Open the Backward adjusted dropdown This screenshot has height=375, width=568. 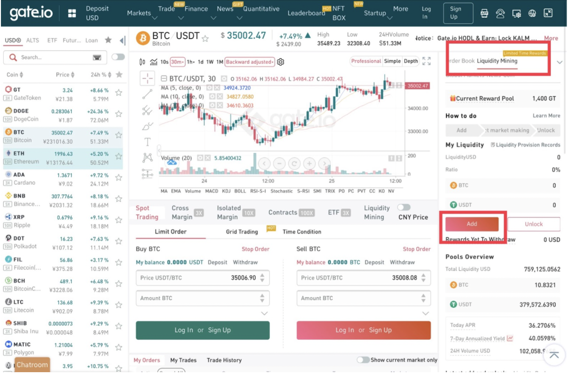click(x=250, y=62)
